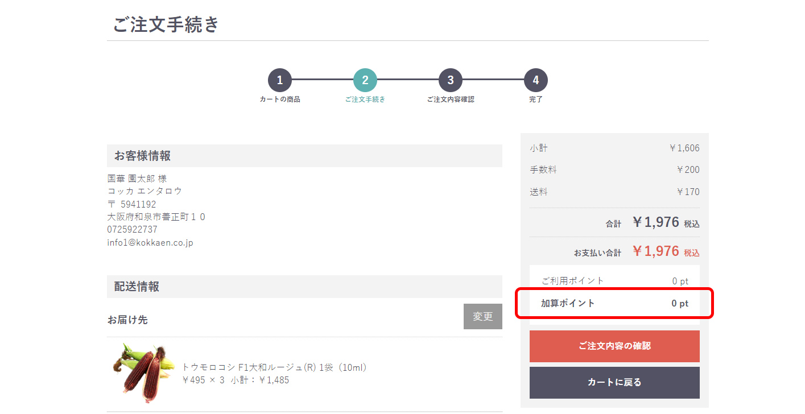Click the 変更 button next to お届け先
Screen dimensions: 805x414
point(483,317)
